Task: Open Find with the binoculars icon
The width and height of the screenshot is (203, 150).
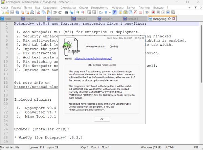Action: coord(66,12)
